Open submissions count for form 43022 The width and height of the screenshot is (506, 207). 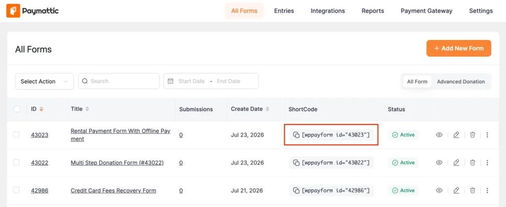[181, 163]
